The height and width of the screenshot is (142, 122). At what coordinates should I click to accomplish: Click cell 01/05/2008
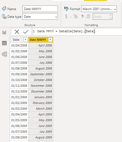[x=19, y=51]
